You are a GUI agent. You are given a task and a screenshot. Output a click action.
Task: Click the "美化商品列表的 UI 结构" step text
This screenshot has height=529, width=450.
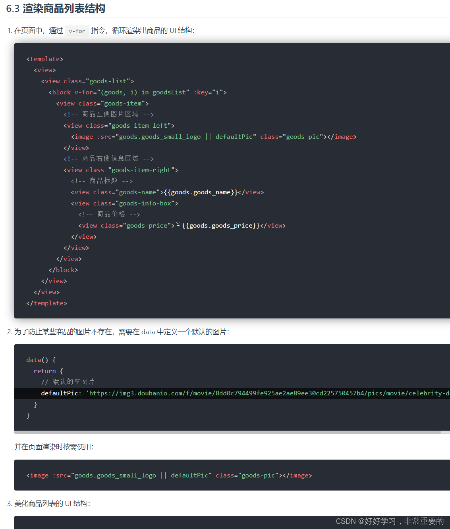click(x=52, y=504)
